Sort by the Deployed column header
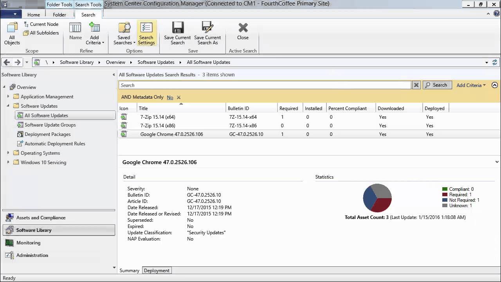 click(436, 108)
